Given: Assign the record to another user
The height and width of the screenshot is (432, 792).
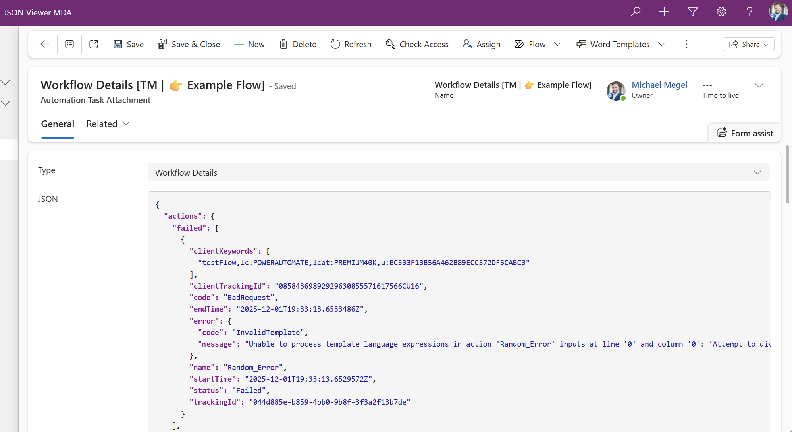Looking at the screenshot, I should click(x=482, y=44).
